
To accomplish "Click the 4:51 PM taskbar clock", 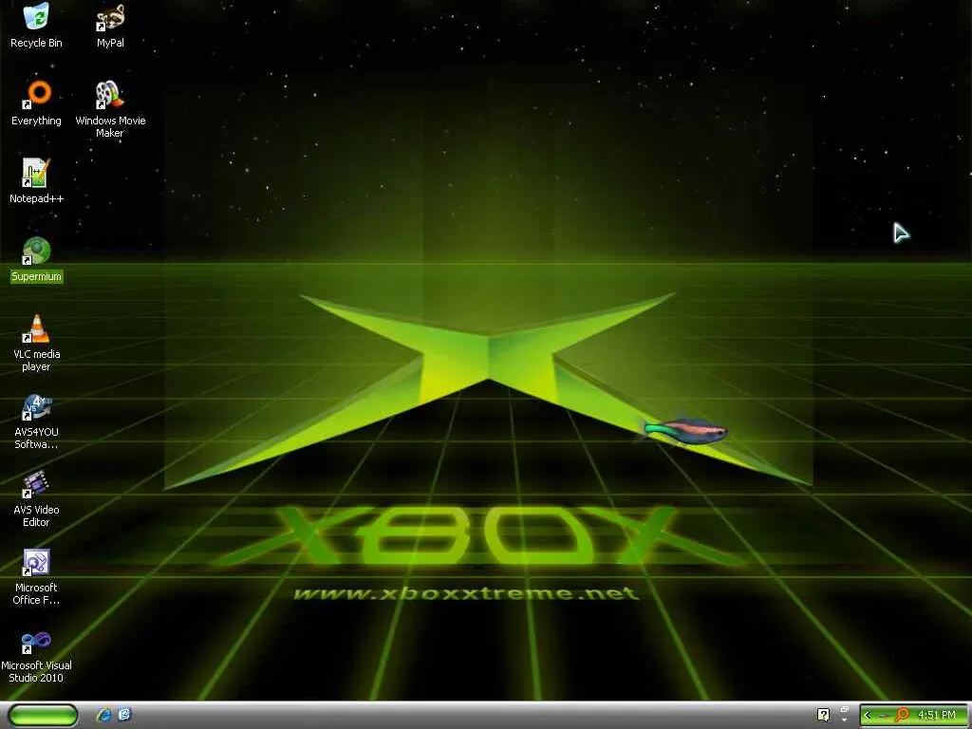I will pyautogui.click(x=936, y=716).
